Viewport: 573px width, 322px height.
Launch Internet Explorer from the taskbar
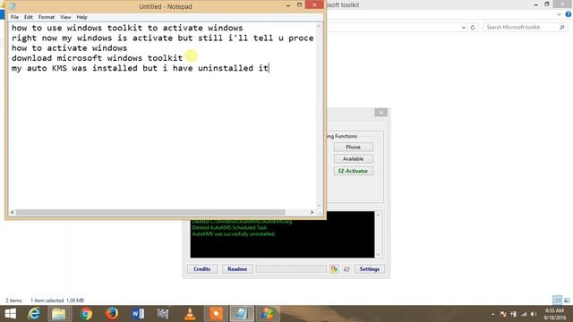point(34,314)
